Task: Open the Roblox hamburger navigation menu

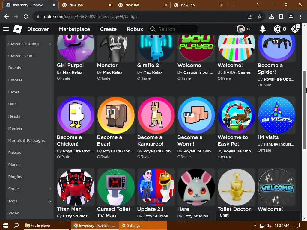Action: pyautogui.click(x=6, y=29)
